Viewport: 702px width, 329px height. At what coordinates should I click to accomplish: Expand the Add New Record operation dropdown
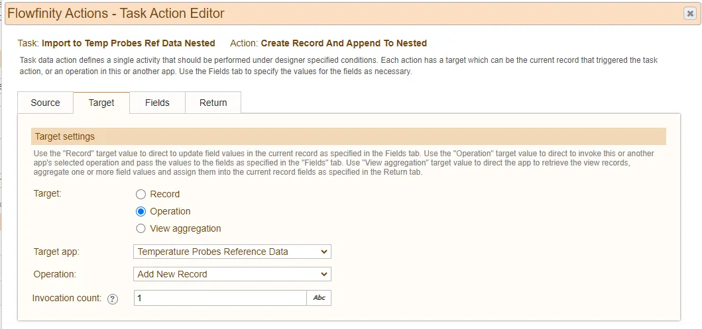click(x=232, y=274)
